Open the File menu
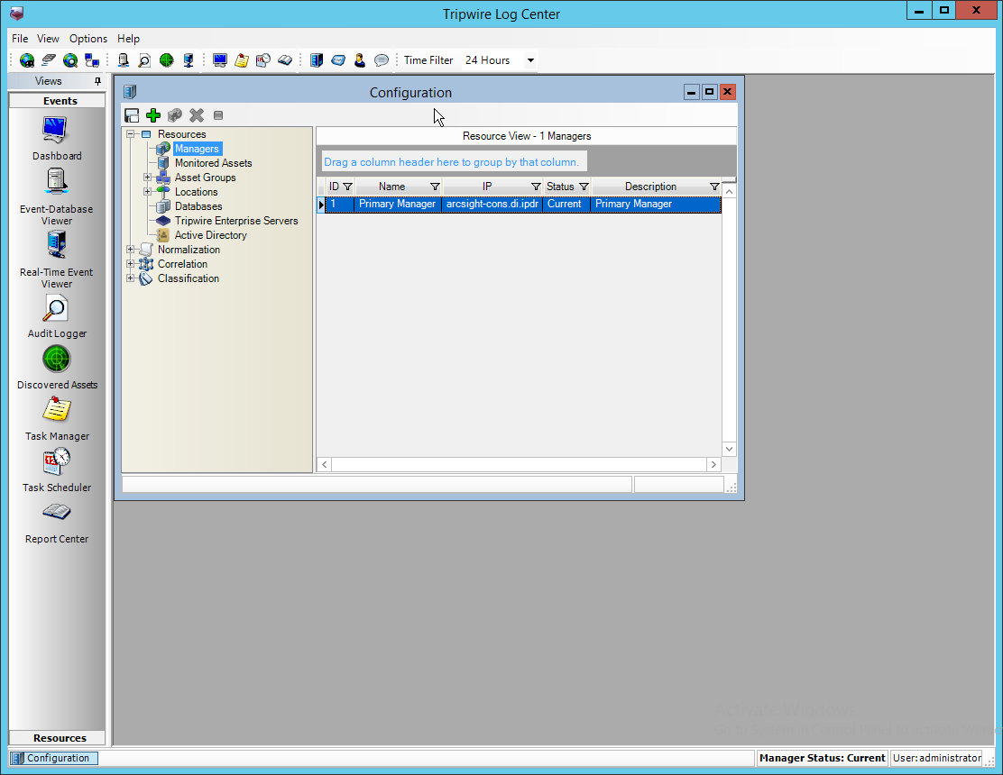 (x=20, y=39)
